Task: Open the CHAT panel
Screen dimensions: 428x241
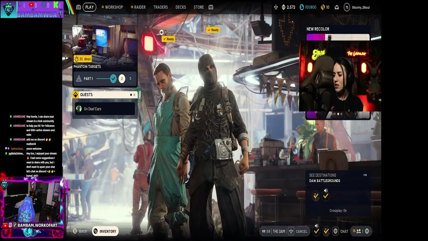Action: pyautogui.click(x=344, y=231)
